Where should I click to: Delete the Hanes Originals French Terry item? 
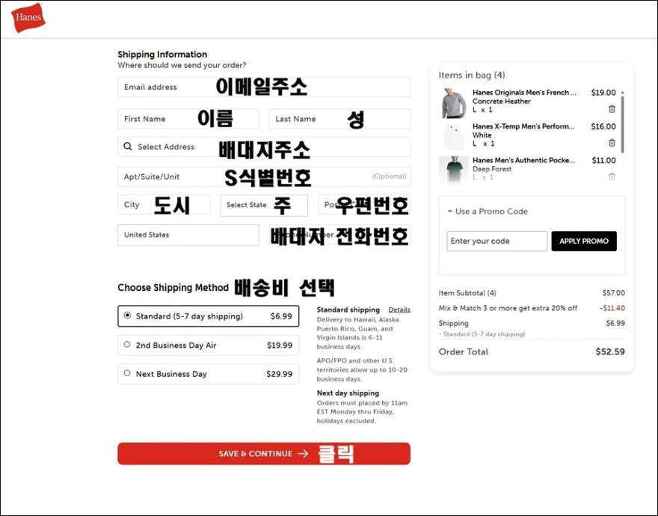coord(612,109)
